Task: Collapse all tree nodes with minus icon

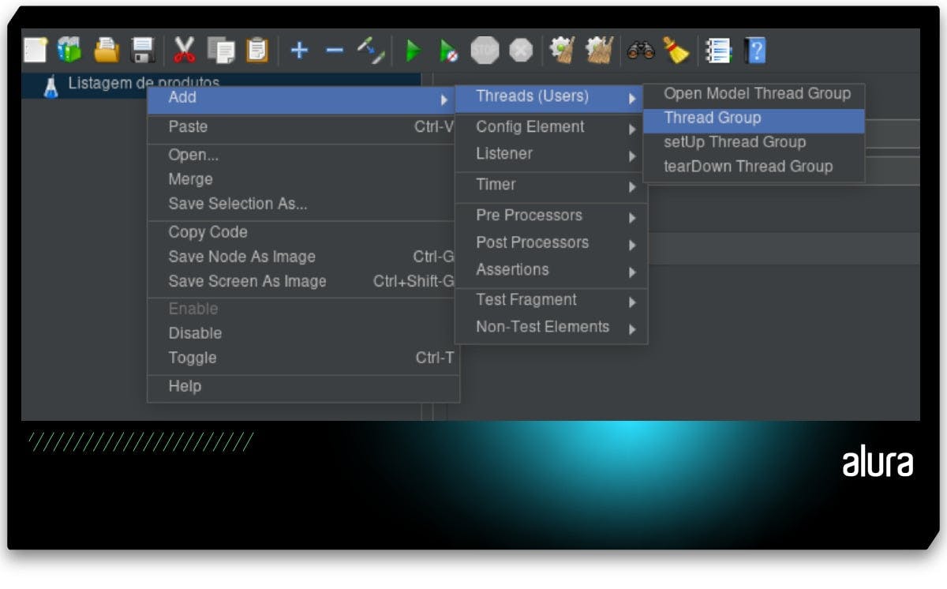Action: (x=333, y=50)
